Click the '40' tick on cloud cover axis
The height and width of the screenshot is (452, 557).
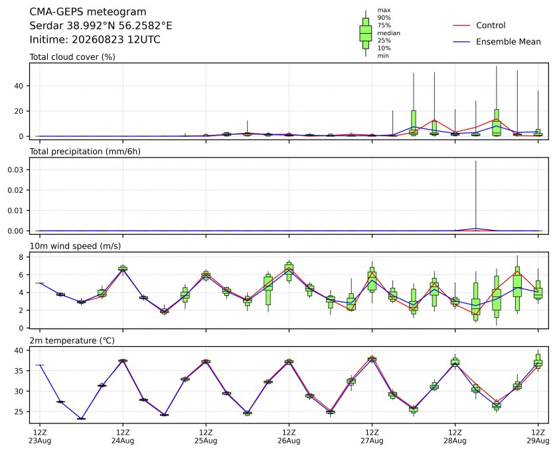(x=19, y=86)
